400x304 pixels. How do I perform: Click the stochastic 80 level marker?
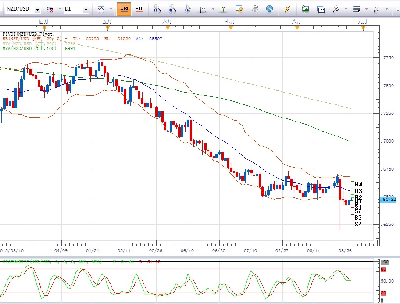[383, 269]
